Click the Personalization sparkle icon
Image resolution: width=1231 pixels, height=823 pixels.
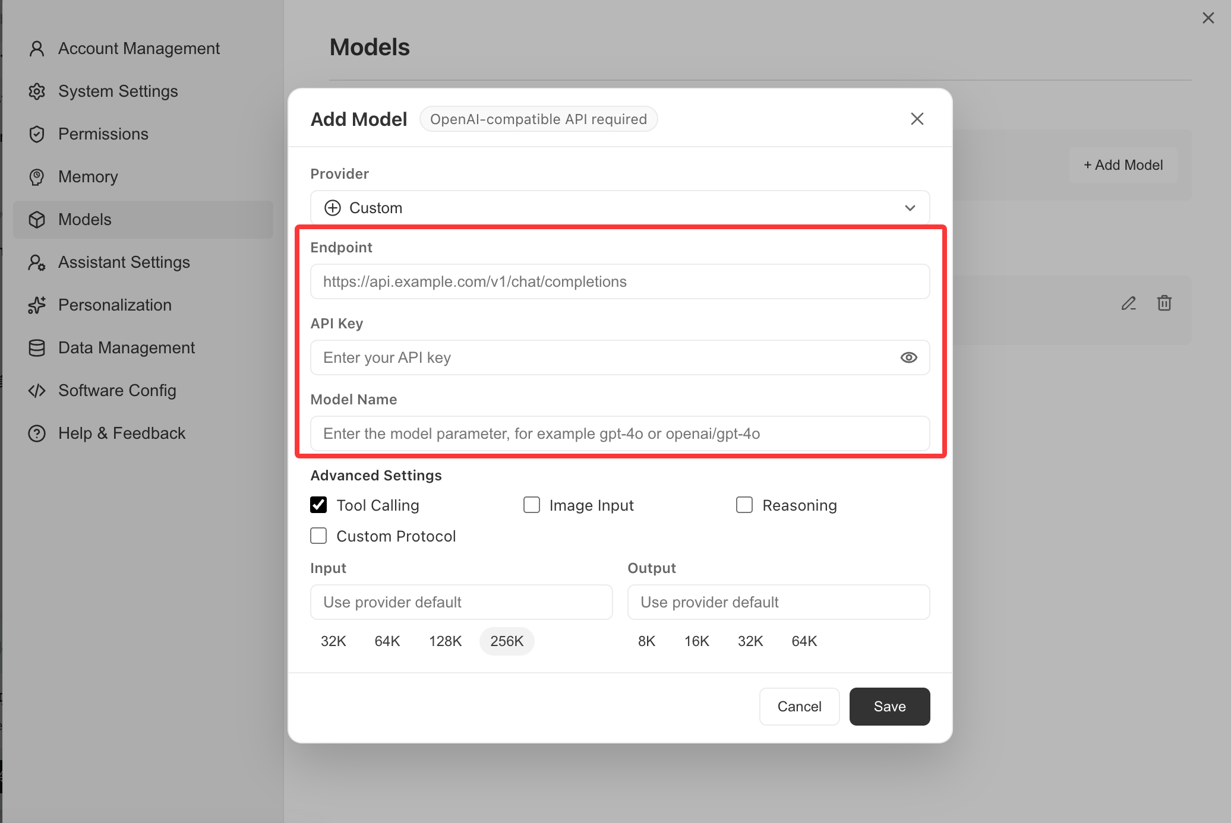point(37,305)
